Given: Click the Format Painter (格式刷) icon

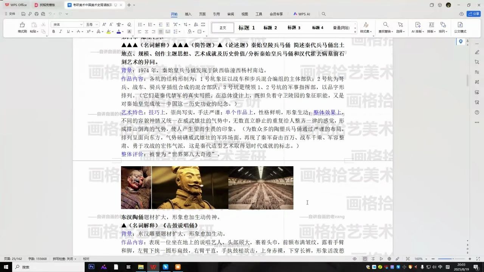Looking at the screenshot, I should (22, 25).
